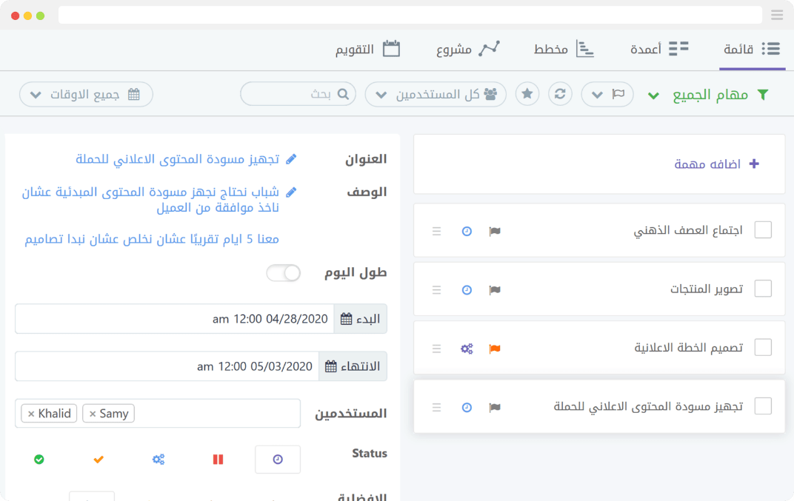Check the تصوير المنتجات task checkbox
The height and width of the screenshot is (501, 794).
[762, 289]
